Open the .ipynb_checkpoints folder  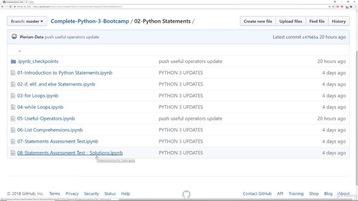click(x=38, y=61)
